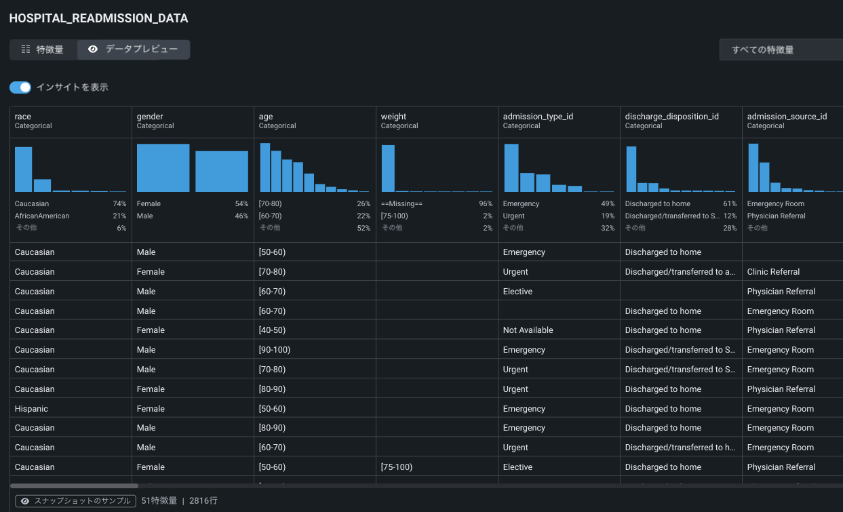The width and height of the screenshot is (843, 512).
Task: Open the すべての特徴量 dropdown
Action: click(780, 50)
